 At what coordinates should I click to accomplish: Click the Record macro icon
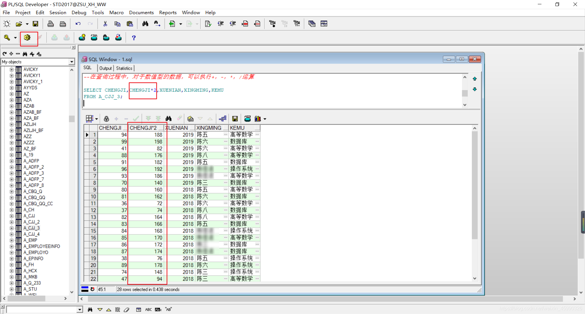point(272,24)
